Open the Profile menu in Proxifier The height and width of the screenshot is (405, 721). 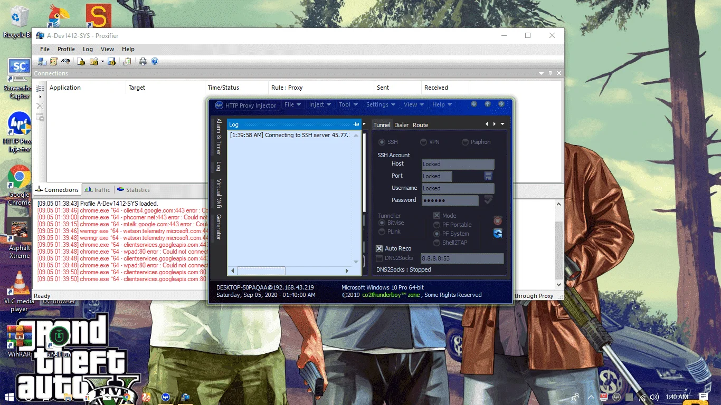pyautogui.click(x=67, y=49)
